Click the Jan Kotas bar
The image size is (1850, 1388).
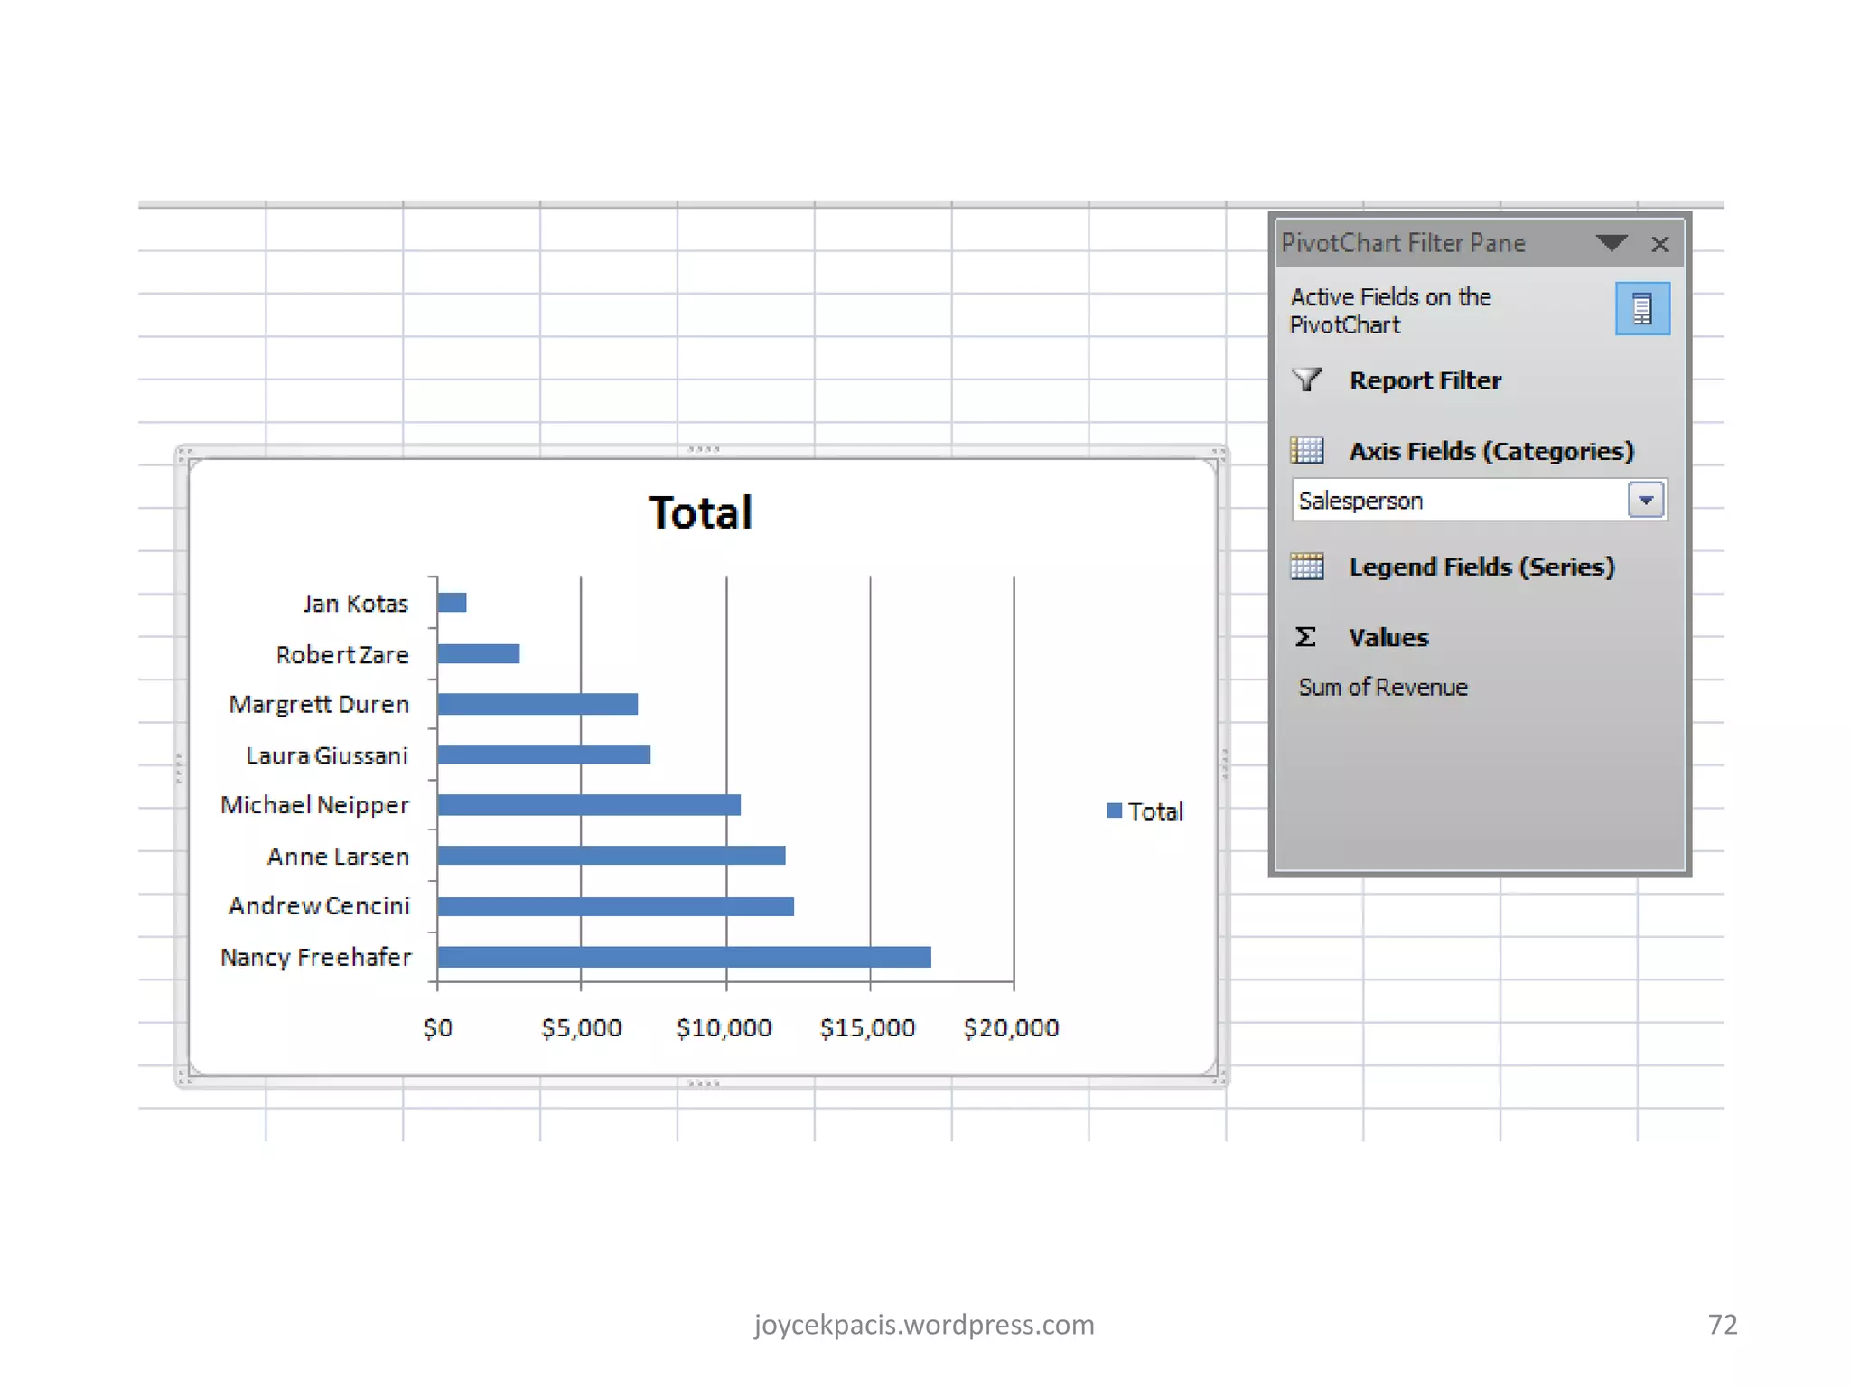(452, 602)
